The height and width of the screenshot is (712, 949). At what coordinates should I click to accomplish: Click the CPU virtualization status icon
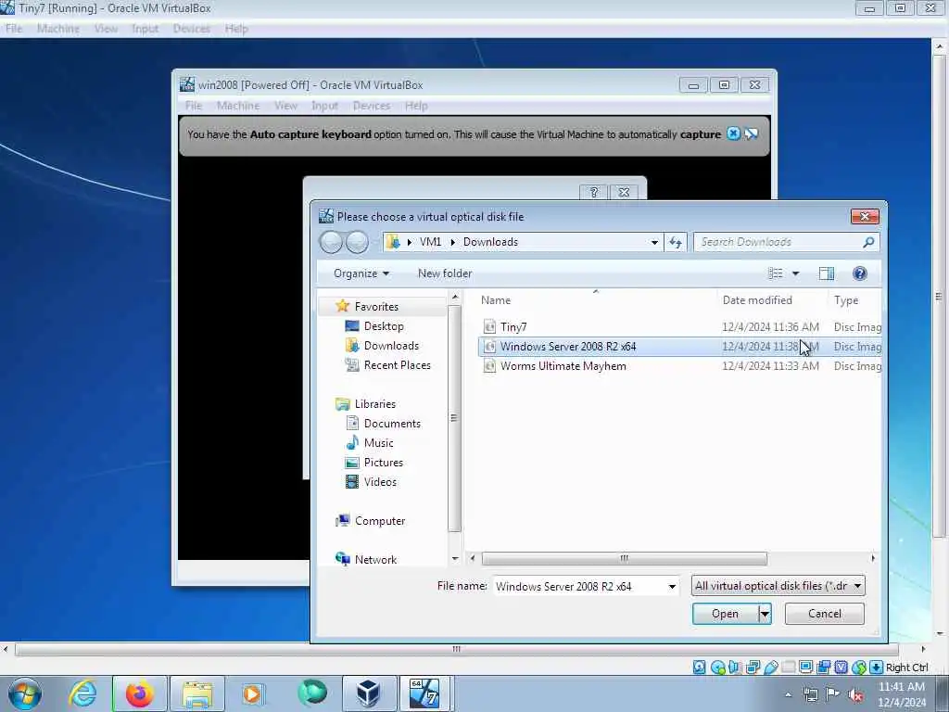[x=841, y=667]
